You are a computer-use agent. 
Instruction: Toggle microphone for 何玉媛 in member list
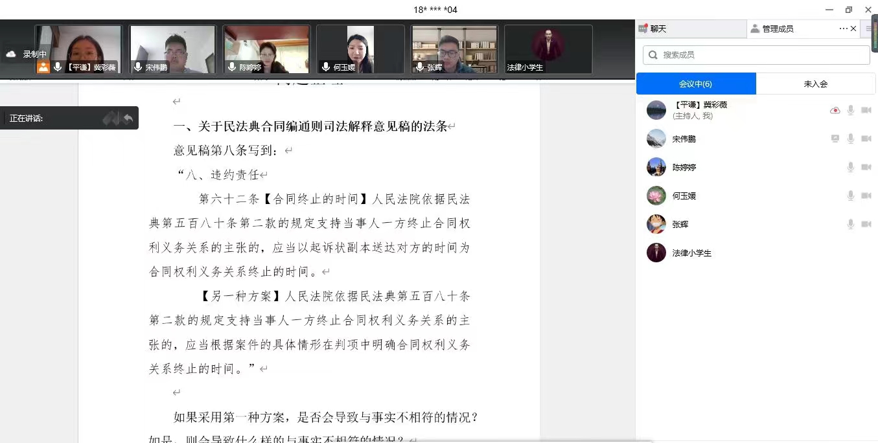click(x=851, y=196)
